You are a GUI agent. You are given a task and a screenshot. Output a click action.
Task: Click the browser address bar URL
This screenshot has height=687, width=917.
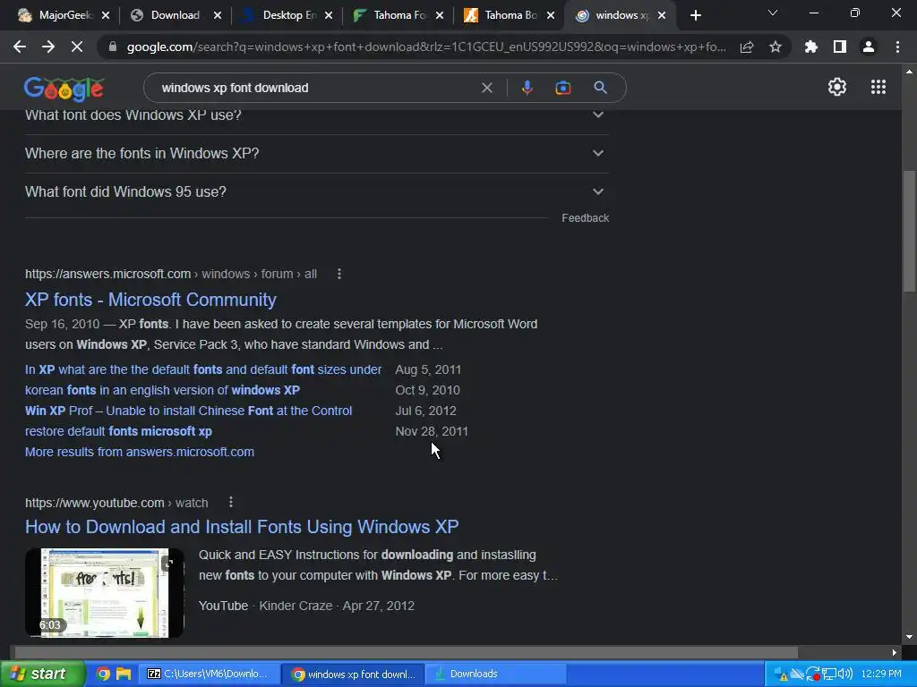pos(426,47)
